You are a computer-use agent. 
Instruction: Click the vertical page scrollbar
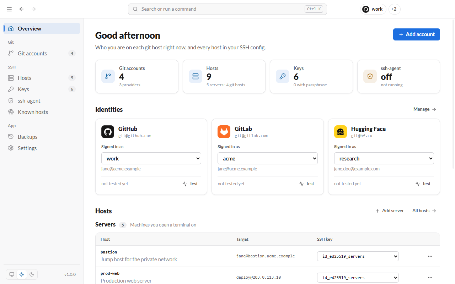[453, 94]
